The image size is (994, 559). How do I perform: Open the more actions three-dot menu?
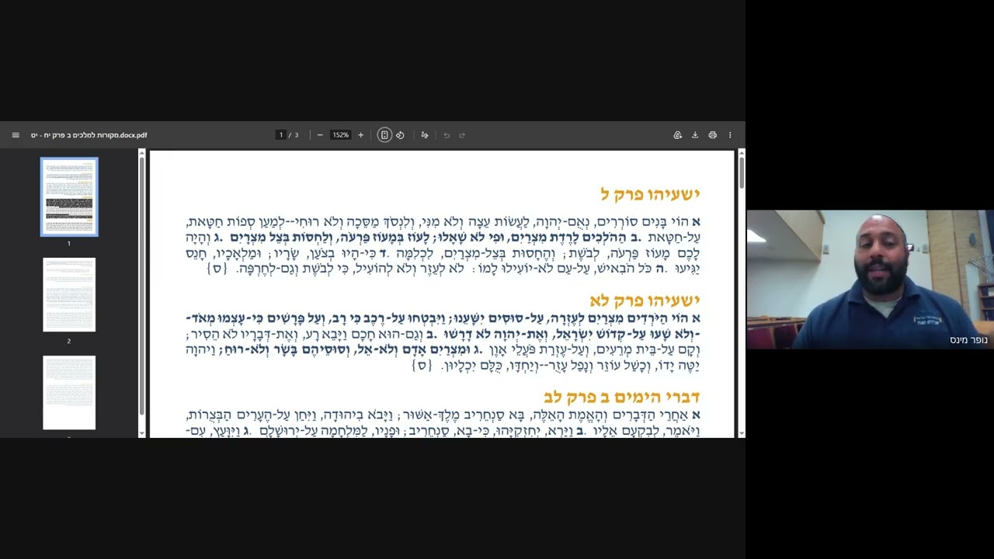pos(730,135)
